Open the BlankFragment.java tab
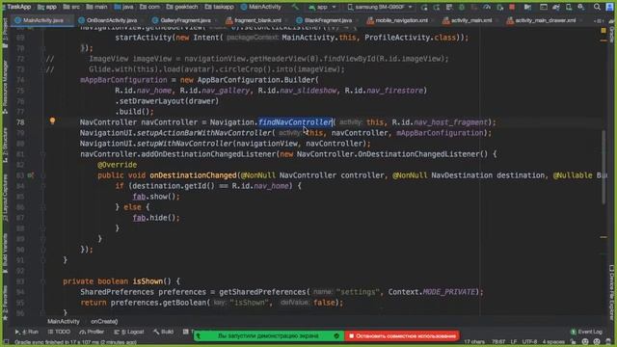The width and height of the screenshot is (617, 347). click(x=324, y=20)
